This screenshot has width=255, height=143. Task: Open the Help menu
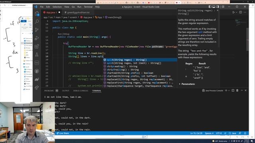tap(97, 7)
